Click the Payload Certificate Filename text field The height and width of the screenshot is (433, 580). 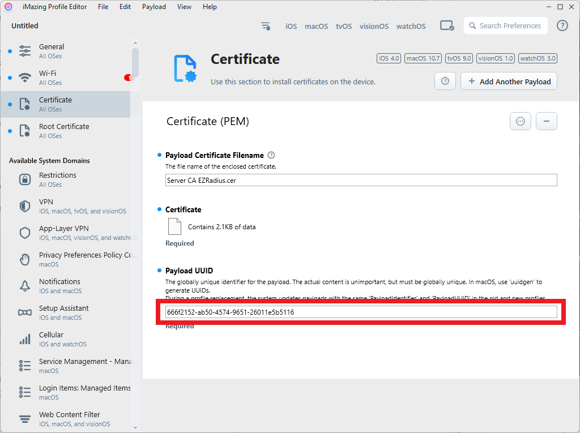(x=361, y=180)
